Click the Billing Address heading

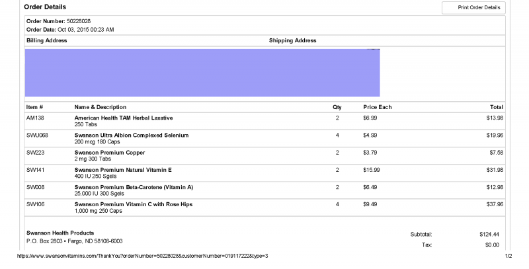pos(46,40)
